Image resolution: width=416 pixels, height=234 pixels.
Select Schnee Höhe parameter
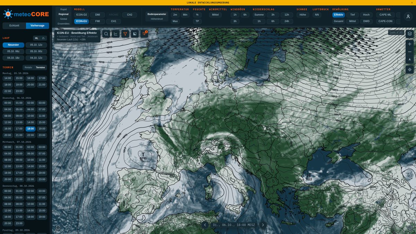coord(303,15)
